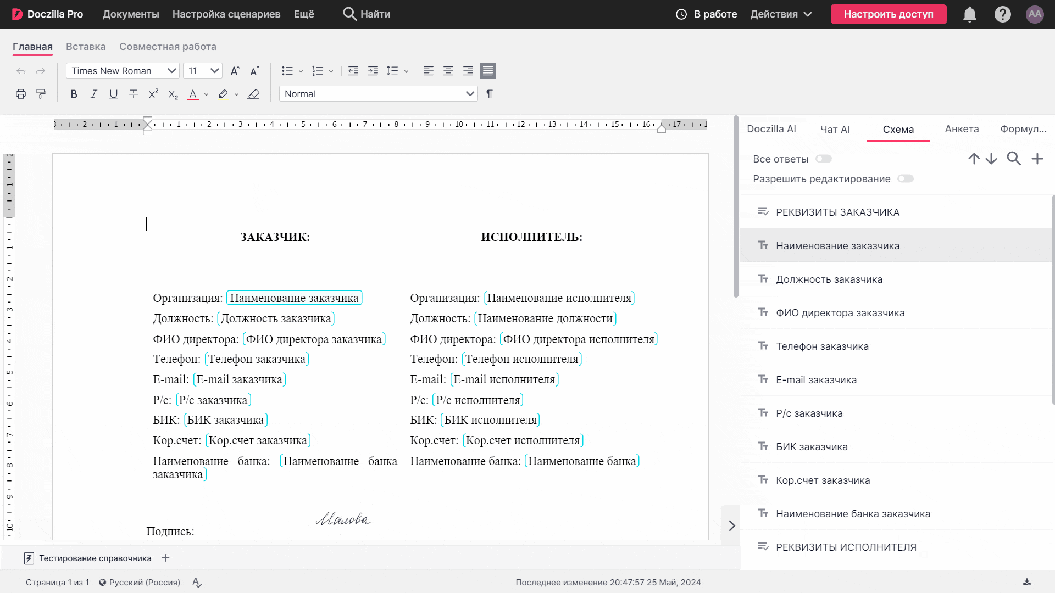Open the 'Документы' menu
This screenshot has width=1055, height=593.
pos(131,14)
